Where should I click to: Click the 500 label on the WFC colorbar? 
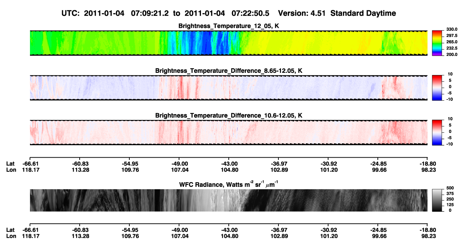(x=450, y=188)
